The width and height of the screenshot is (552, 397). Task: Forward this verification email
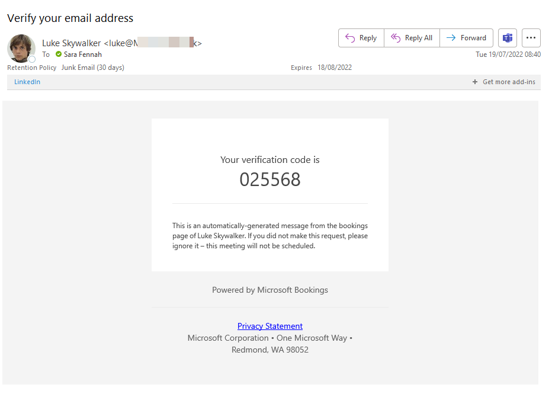tap(466, 38)
